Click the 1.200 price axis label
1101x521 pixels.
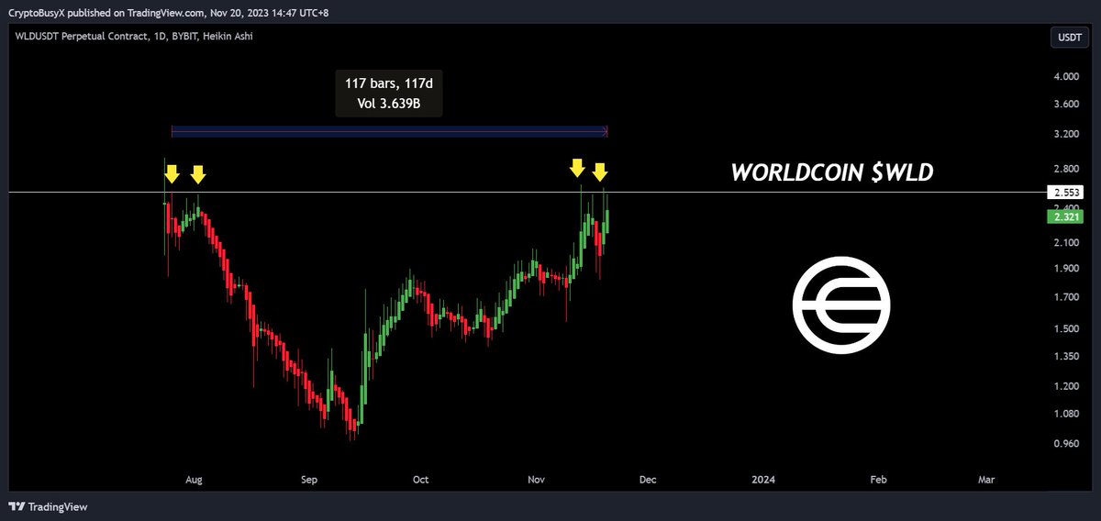click(x=1066, y=386)
